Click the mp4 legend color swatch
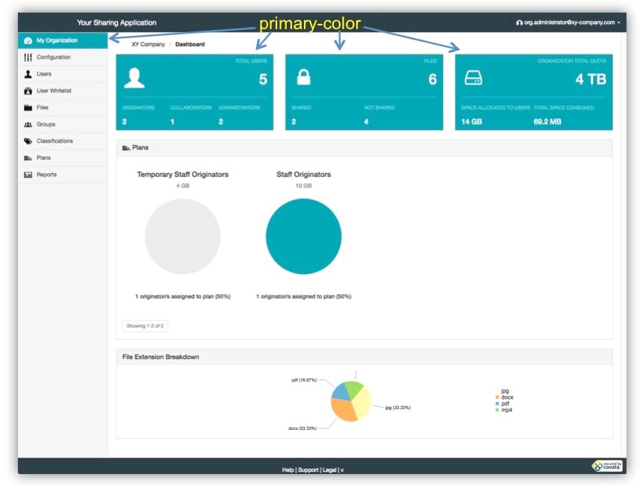Viewport: 640px width, 486px height. point(497,410)
